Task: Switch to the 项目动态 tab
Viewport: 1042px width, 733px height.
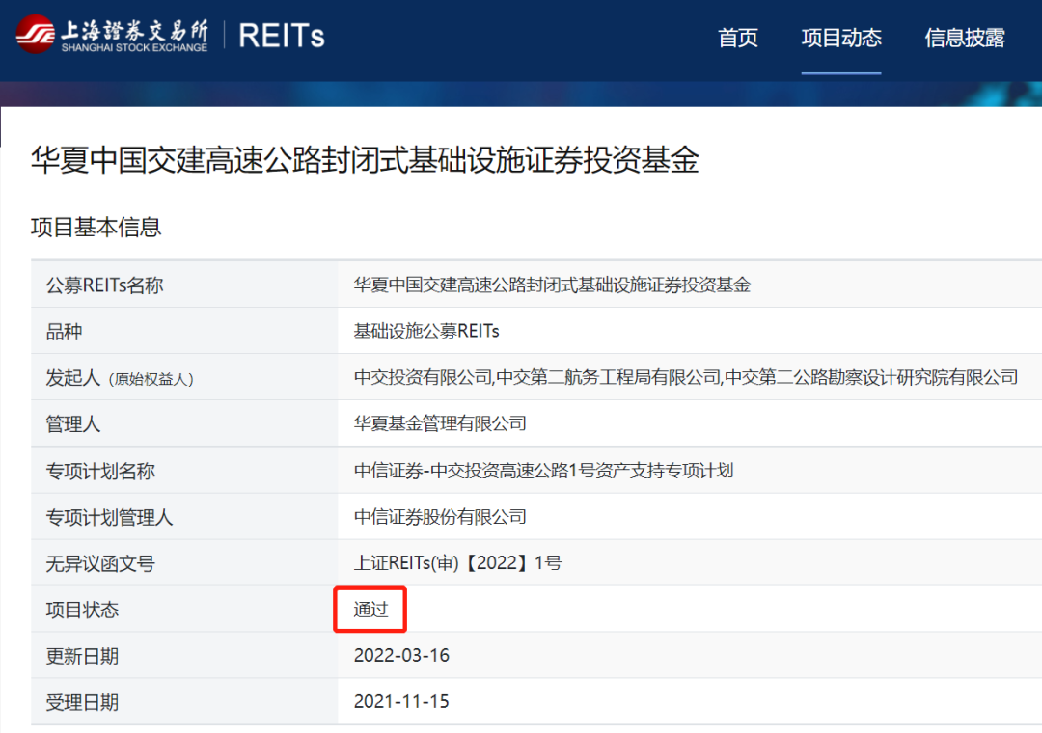Action: pos(841,38)
